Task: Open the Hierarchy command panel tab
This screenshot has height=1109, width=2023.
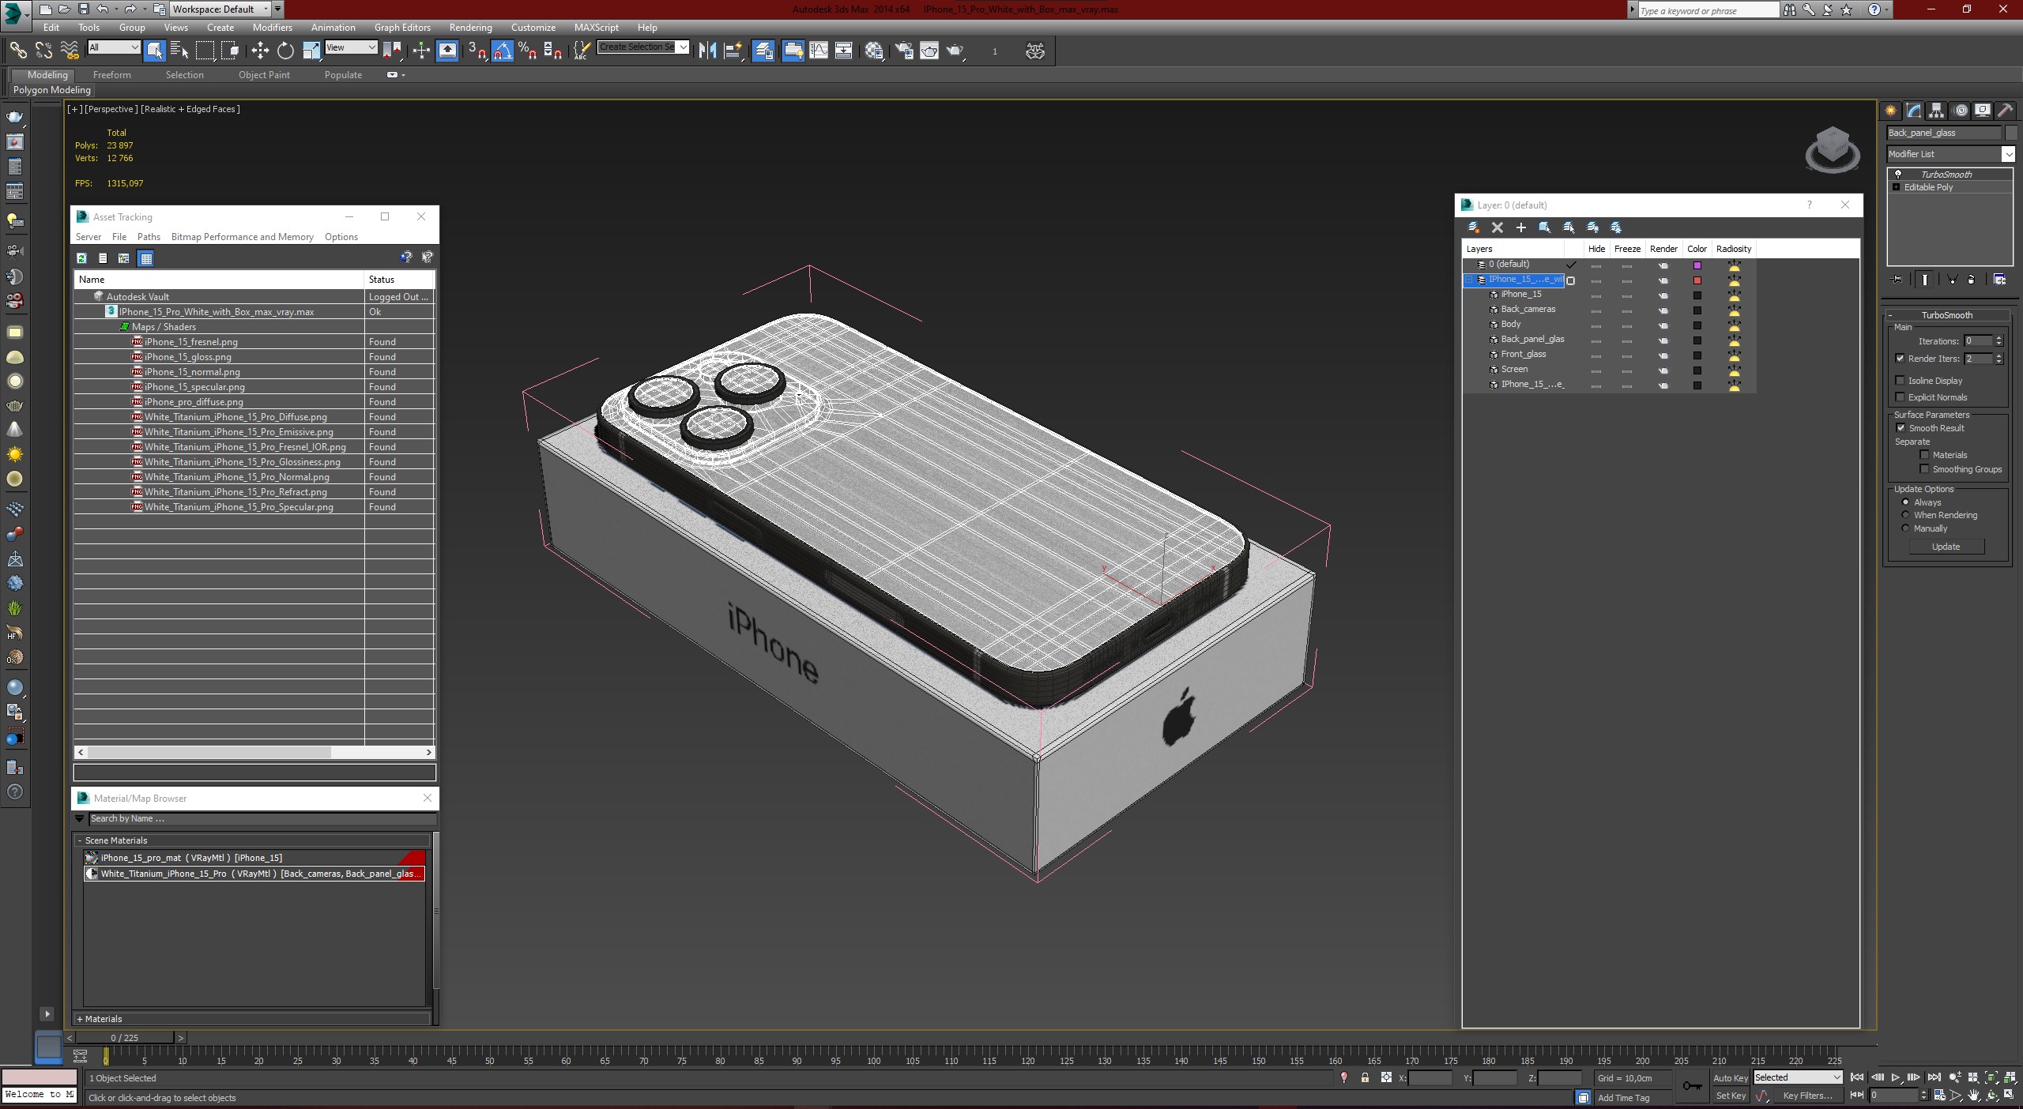Action: pos(1936,111)
